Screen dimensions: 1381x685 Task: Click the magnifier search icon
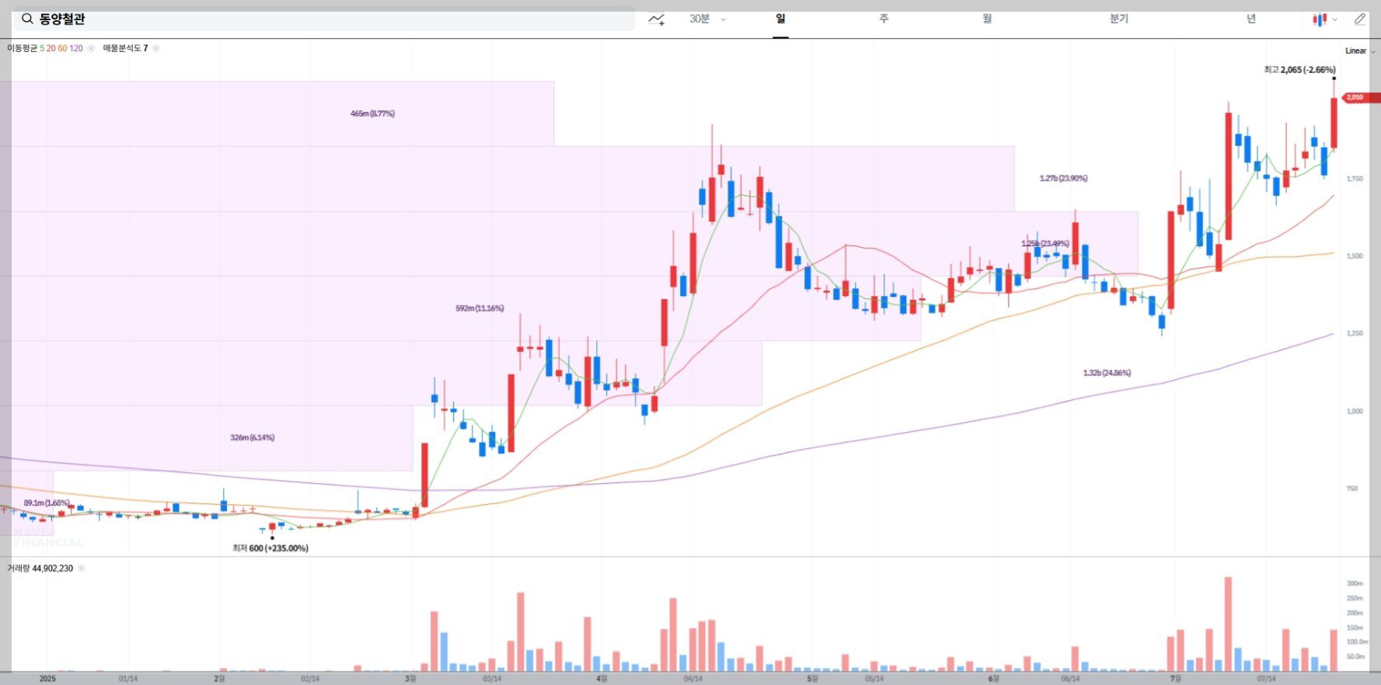pyautogui.click(x=27, y=19)
